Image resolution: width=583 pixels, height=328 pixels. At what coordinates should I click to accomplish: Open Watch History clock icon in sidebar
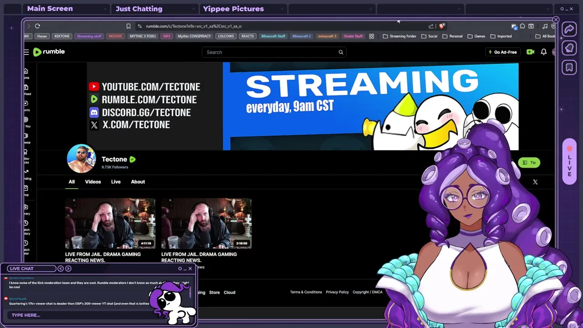click(x=26, y=223)
